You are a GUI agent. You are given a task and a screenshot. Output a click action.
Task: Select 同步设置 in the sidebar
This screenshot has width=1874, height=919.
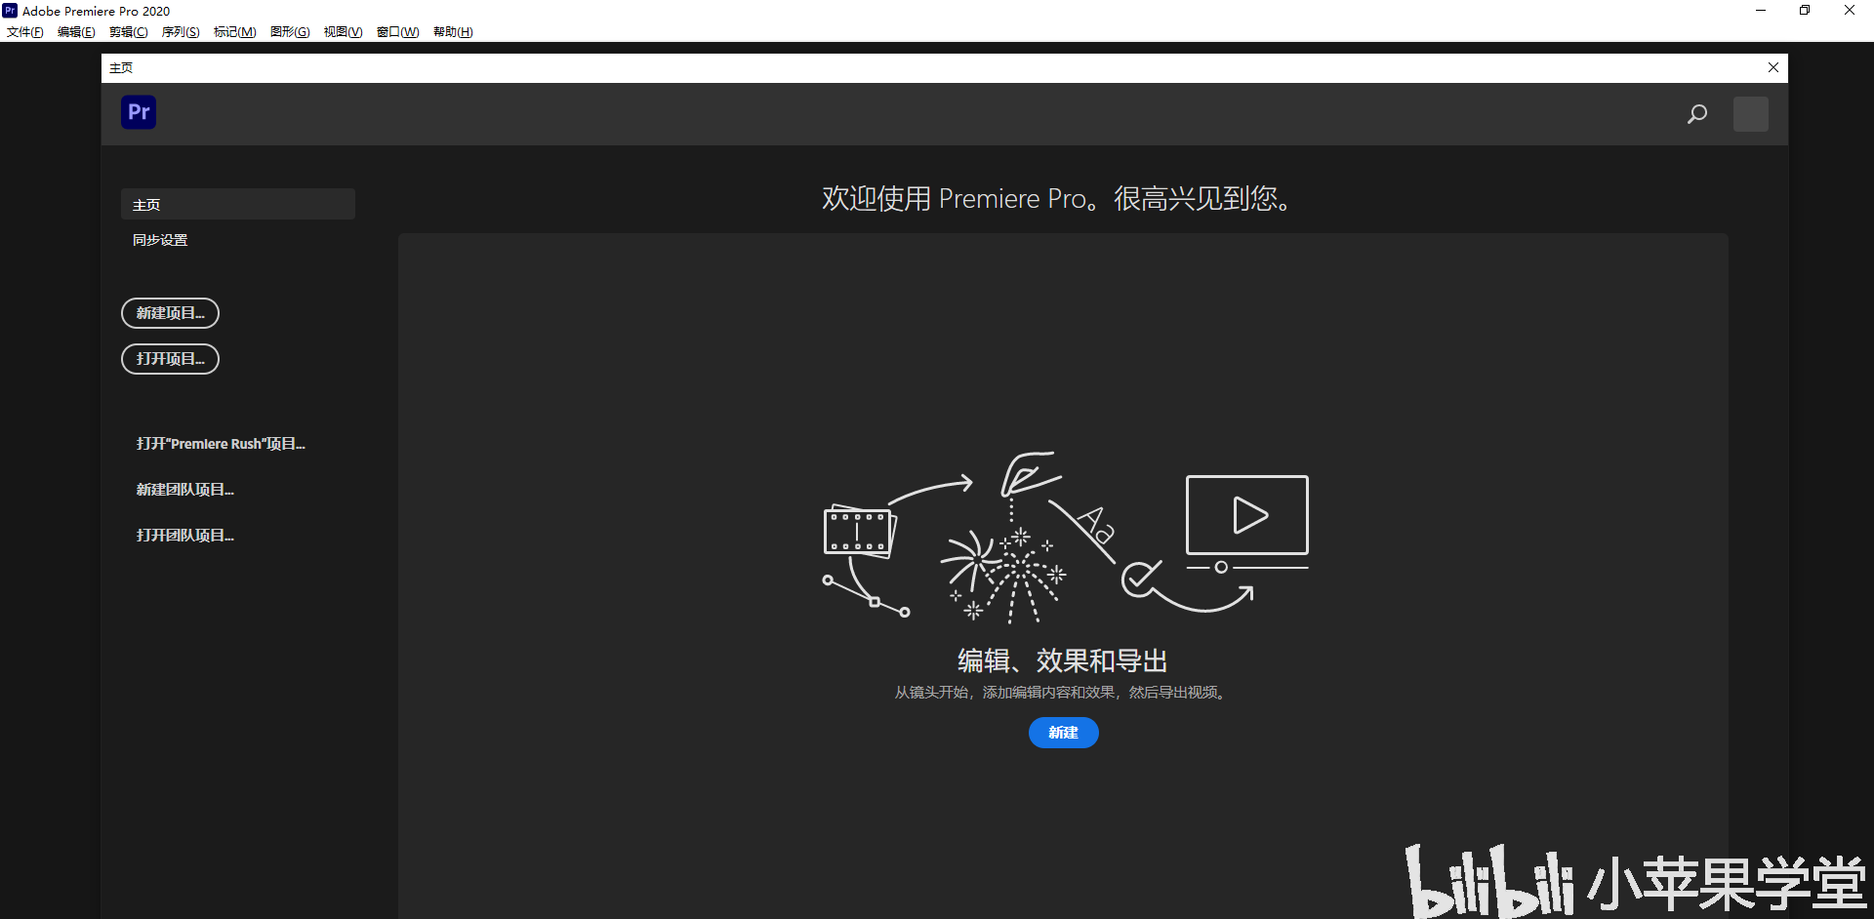[160, 240]
